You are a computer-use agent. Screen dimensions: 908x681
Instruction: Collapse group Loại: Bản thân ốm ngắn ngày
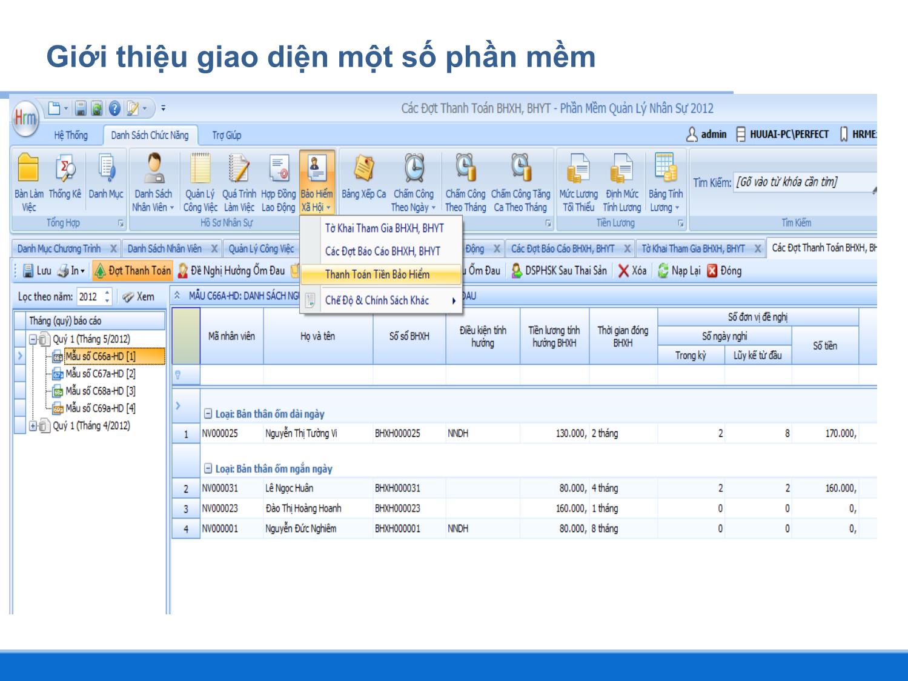208,469
